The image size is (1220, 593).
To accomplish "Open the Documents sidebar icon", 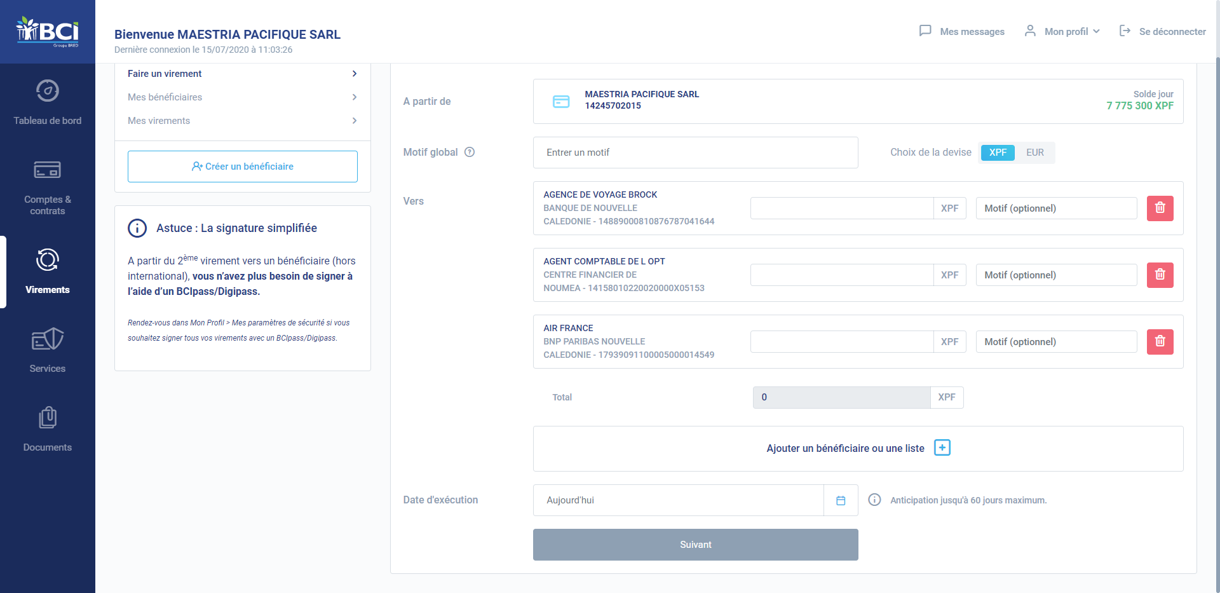I will point(48,418).
